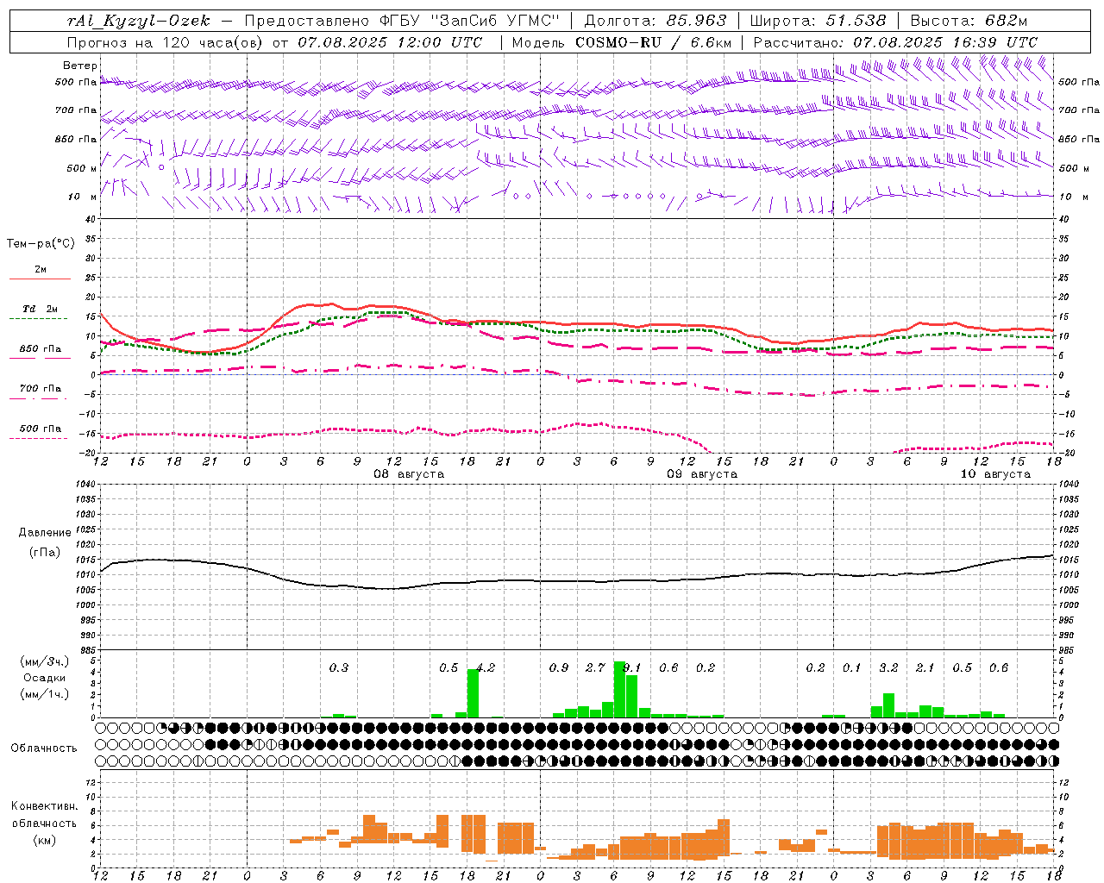Click the Облачность cloud cover label
The height and width of the screenshot is (883, 1104).
[44, 748]
